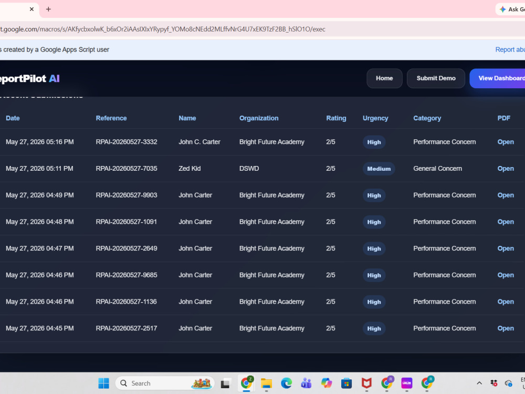
Task: Select reference RPAI-20260527-7035
Action: point(126,169)
